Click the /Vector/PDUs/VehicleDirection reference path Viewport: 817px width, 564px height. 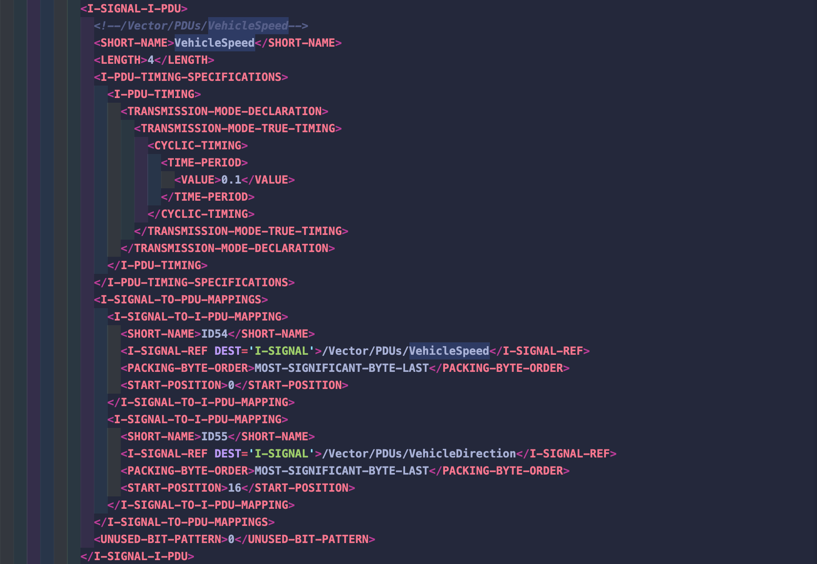pyautogui.click(x=419, y=454)
